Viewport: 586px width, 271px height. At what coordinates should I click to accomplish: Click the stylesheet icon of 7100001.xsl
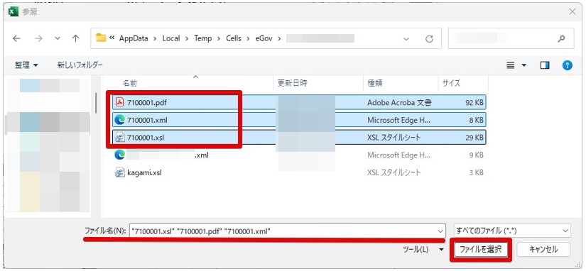pyautogui.click(x=119, y=138)
